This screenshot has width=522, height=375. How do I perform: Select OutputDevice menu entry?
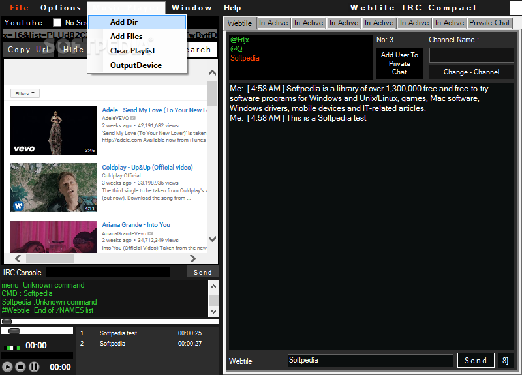pos(137,65)
